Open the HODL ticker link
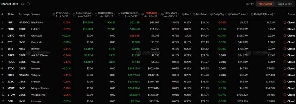296x104 pixels. coord(11,62)
